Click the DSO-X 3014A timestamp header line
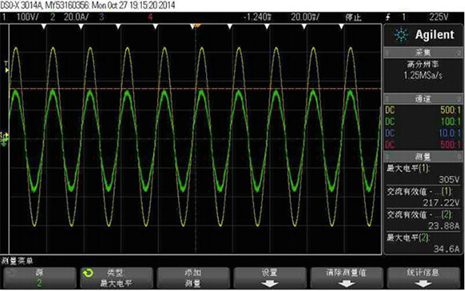 tap(87, 5)
